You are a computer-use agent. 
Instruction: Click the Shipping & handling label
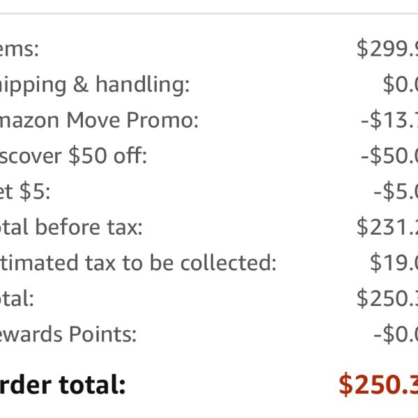pyautogui.click(x=95, y=85)
